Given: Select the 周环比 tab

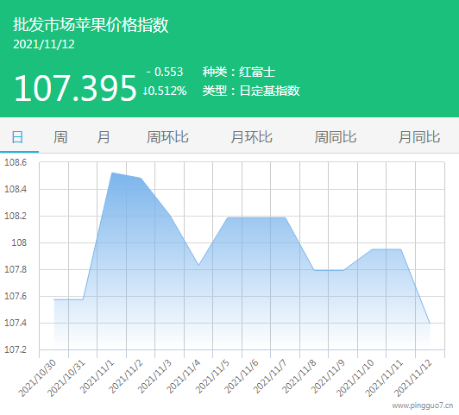Looking at the screenshot, I should pyautogui.click(x=167, y=137).
